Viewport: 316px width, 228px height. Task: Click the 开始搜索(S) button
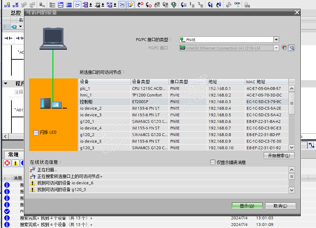[279, 155]
